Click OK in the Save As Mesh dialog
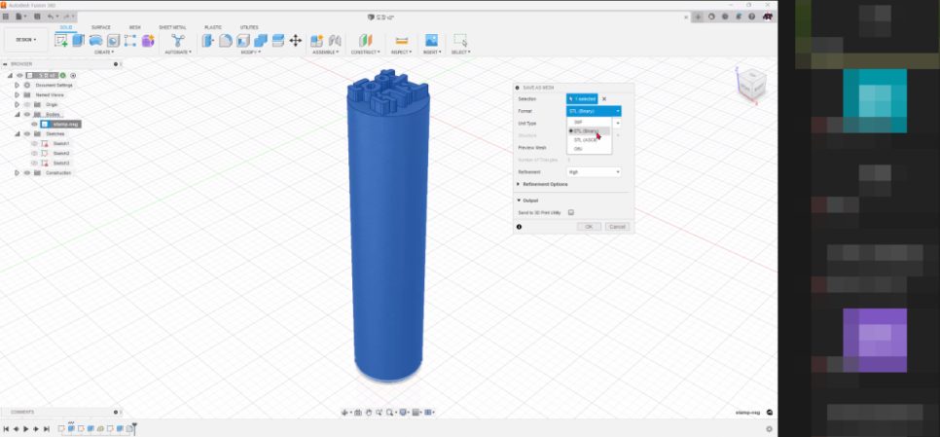The image size is (940, 437). pyautogui.click(x=589, y=227)
